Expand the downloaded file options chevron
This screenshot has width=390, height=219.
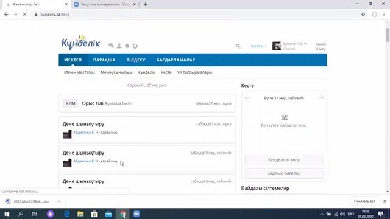tap(59, 201)
